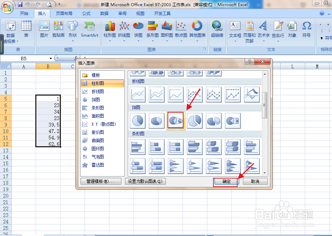Open the area chart (面积图) ribbon button
The height and width of the screenshot is (236, 332).
coord(167,31)
